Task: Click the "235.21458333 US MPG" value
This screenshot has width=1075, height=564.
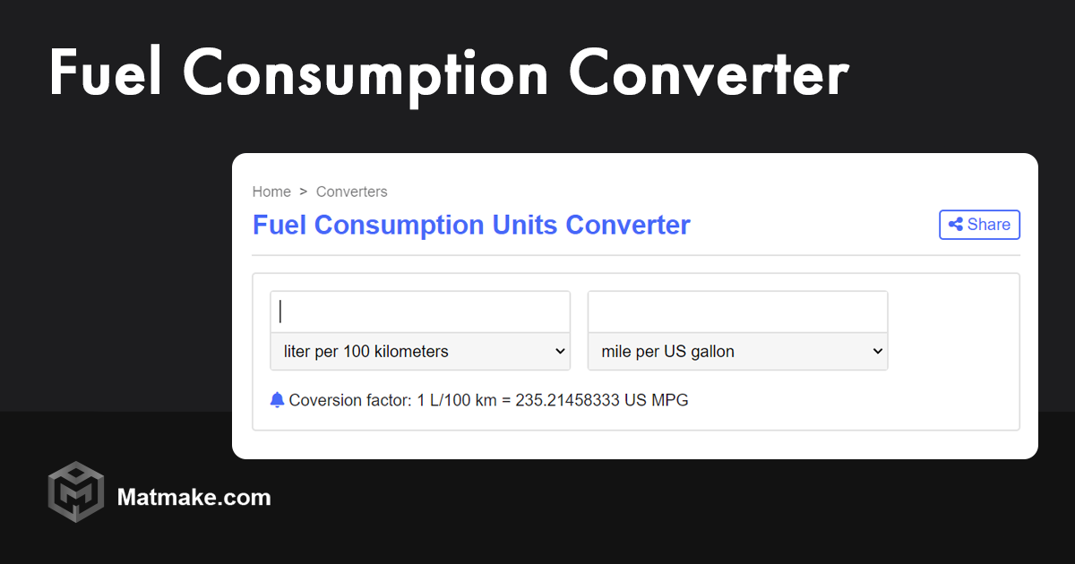Action: (x=602, y=400)
